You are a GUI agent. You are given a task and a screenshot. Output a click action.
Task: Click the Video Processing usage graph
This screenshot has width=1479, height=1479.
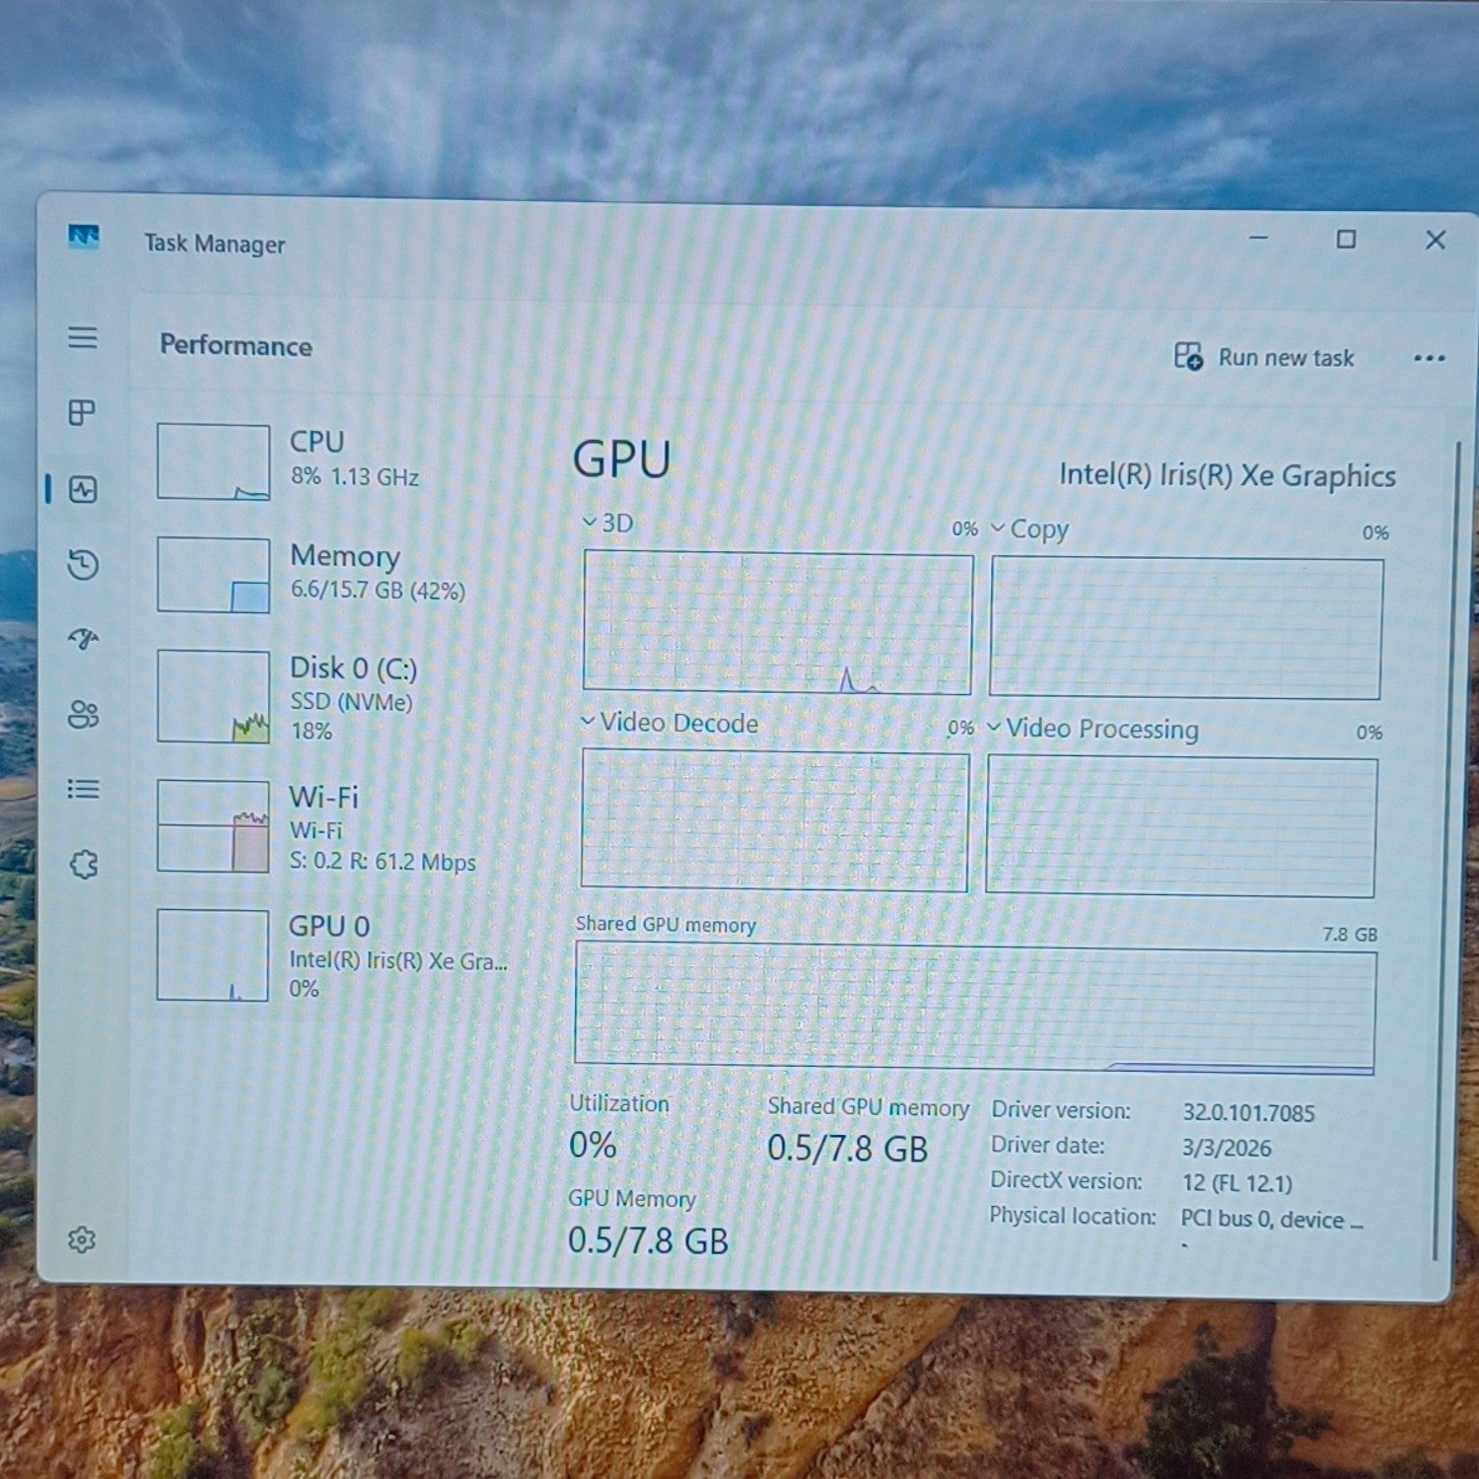1181,827
